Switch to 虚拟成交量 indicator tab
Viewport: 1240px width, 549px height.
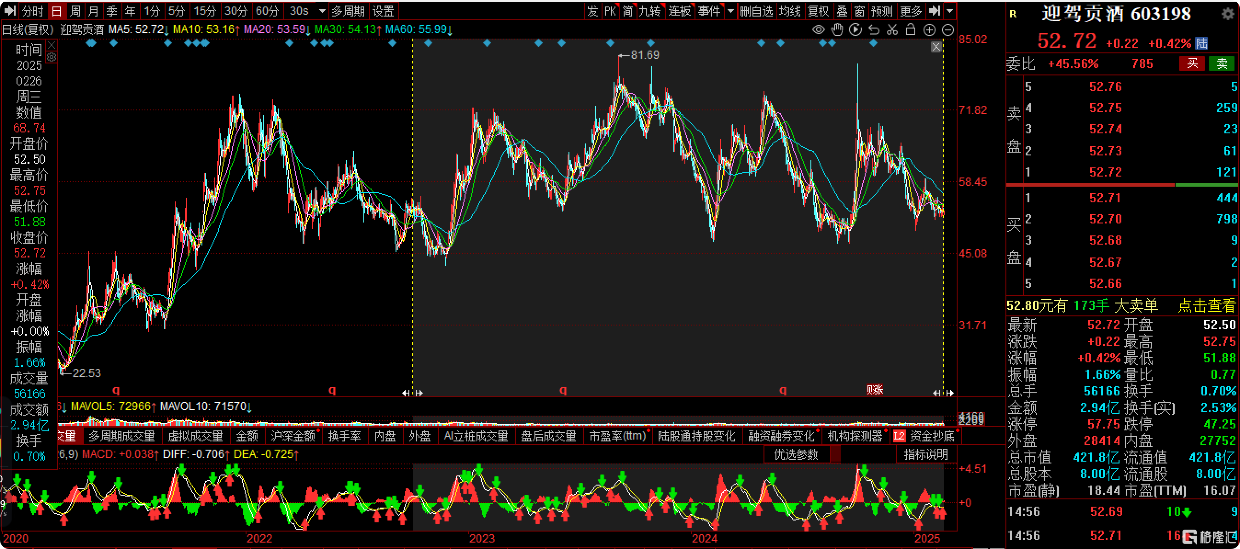click(195, 436)
